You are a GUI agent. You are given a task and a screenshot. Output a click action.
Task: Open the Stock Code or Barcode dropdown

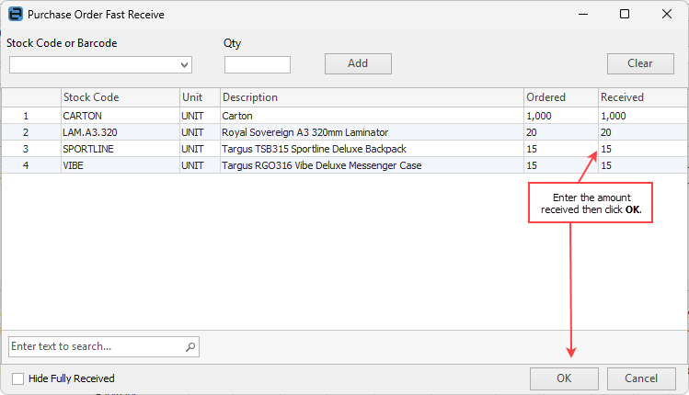[185, 64]
